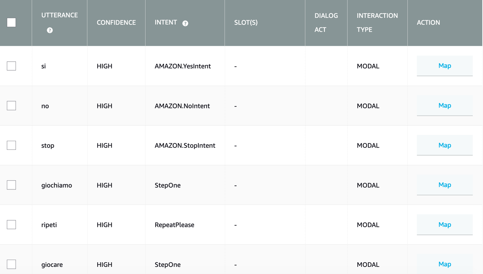This screenshot has width=483, height=274.
Task: Click the Dialog Act column header
Action: point(326,23)
